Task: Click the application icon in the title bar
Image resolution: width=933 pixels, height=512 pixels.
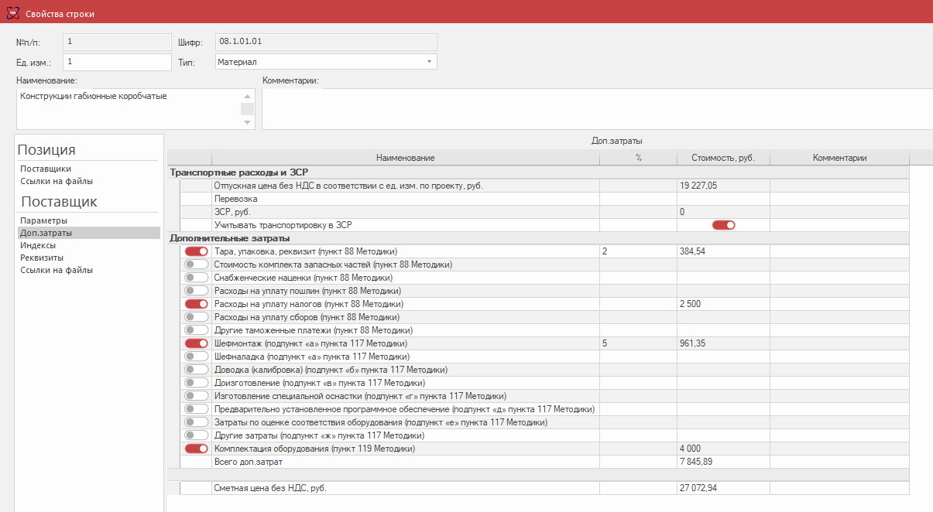Action: point(13,15)
